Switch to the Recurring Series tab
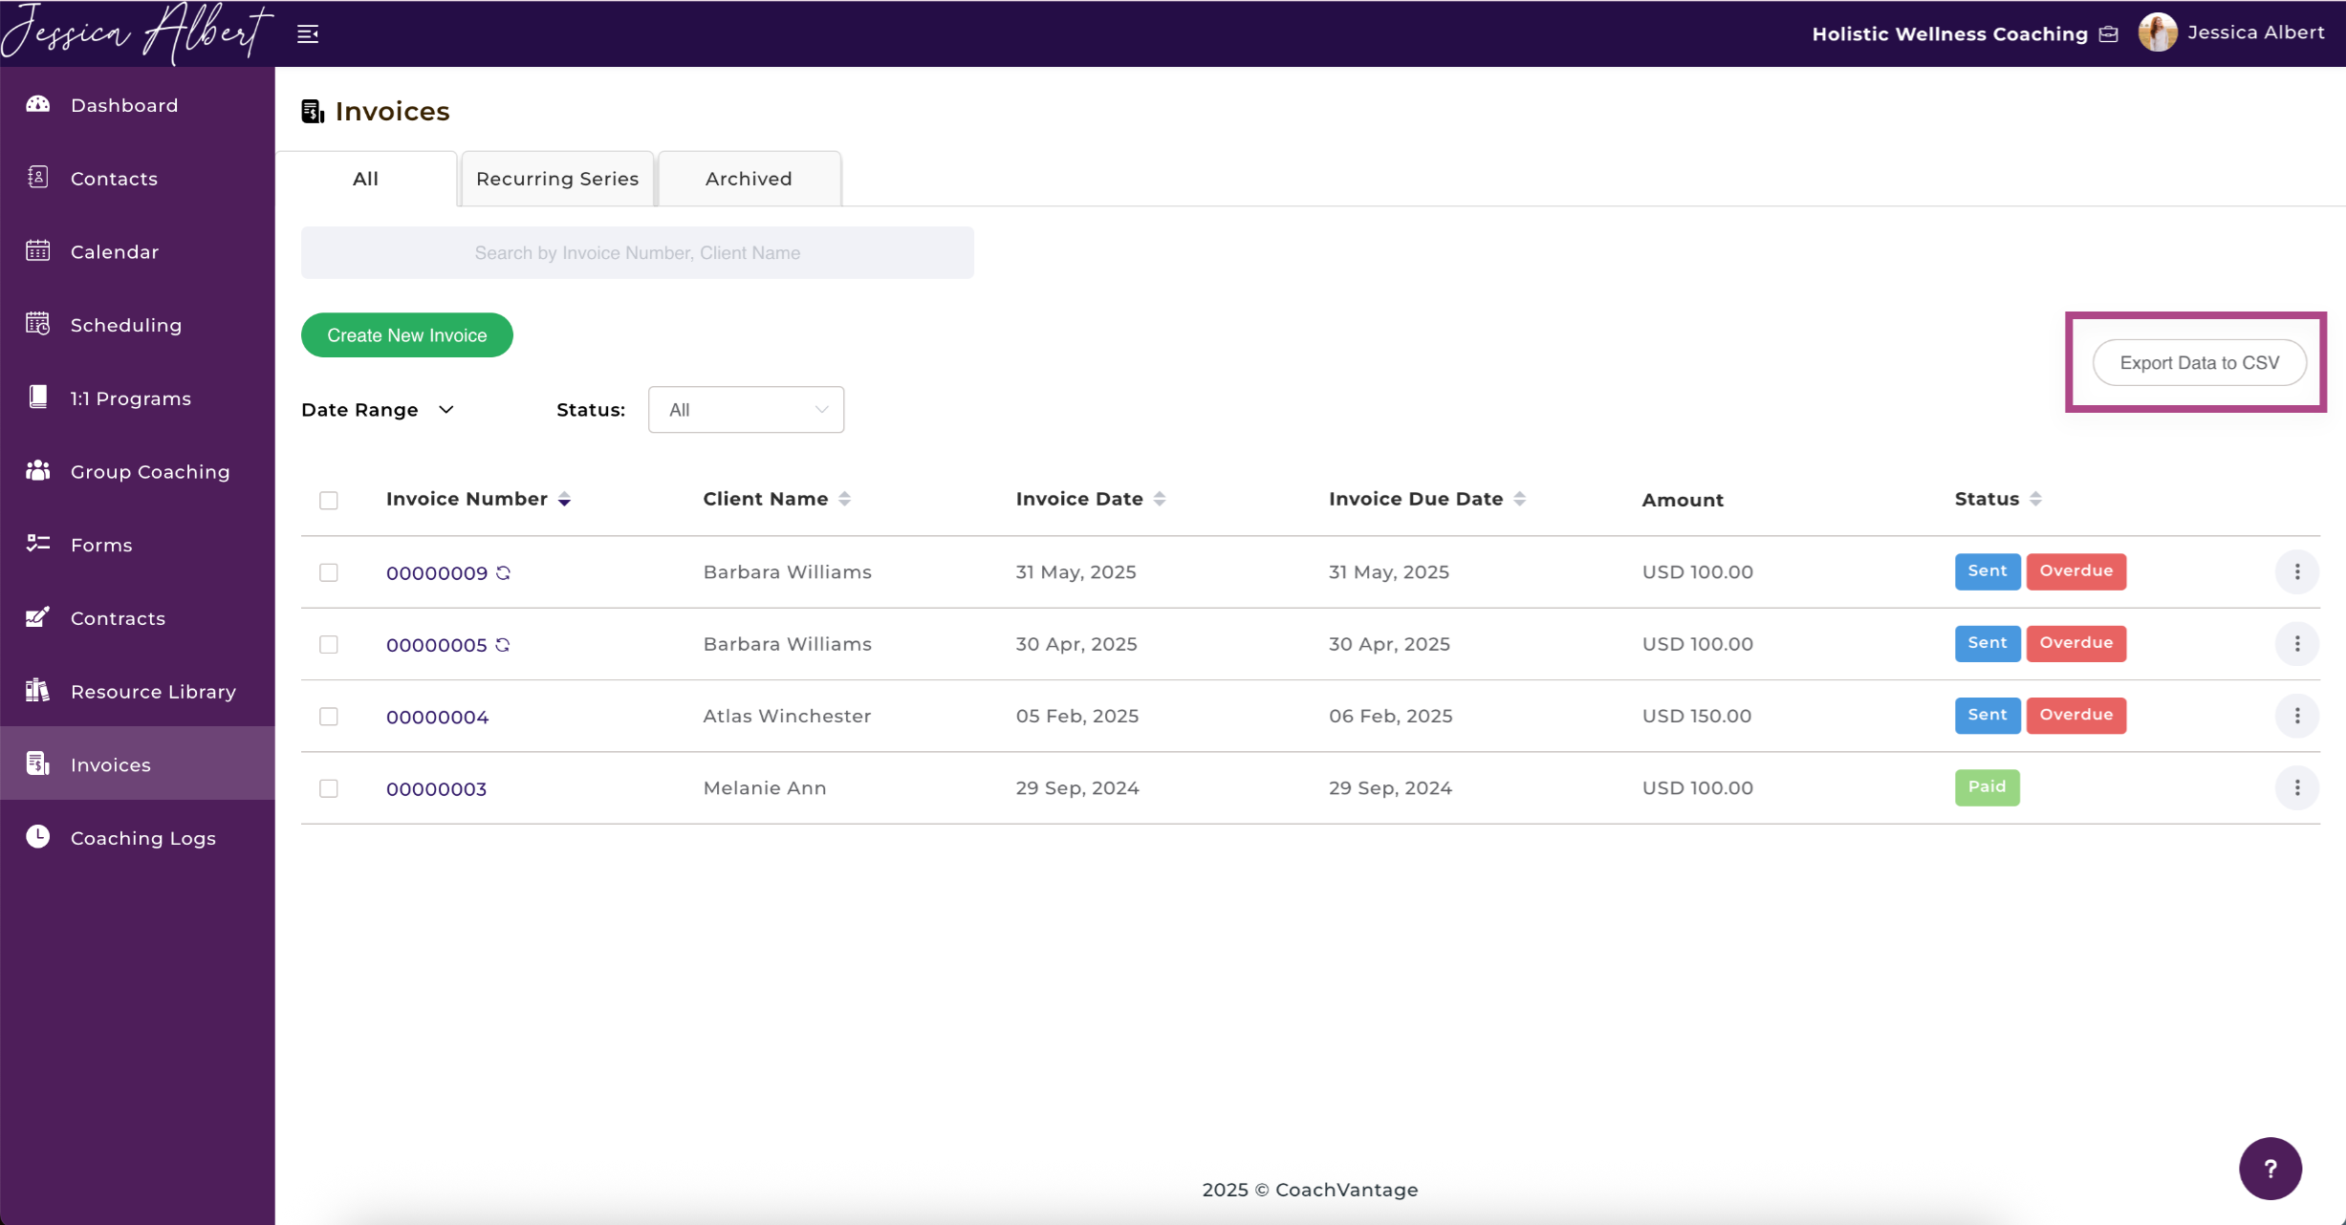 [557, 179]
